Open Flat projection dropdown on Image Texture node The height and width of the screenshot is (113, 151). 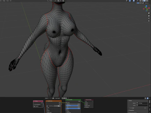[x=53, y=109]
